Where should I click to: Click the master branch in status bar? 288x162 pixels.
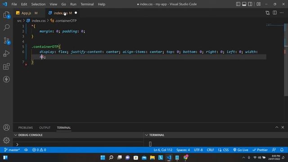tap(12, 150)
